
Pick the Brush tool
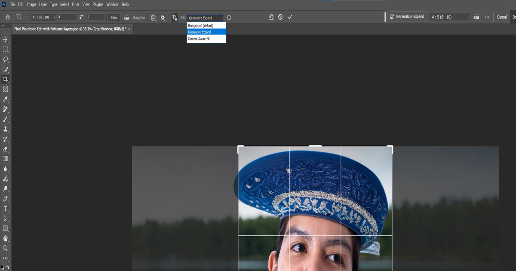click(6, 119)
